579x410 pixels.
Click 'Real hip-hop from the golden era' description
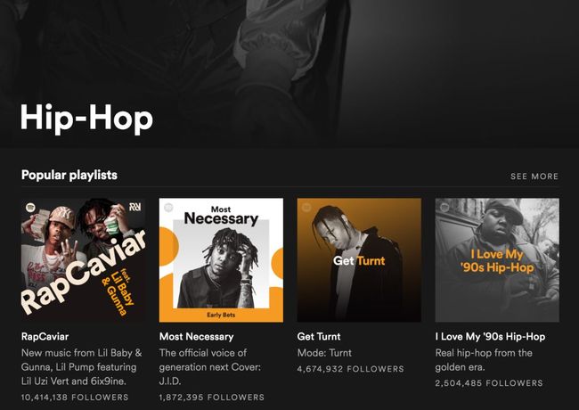[484, 360]
